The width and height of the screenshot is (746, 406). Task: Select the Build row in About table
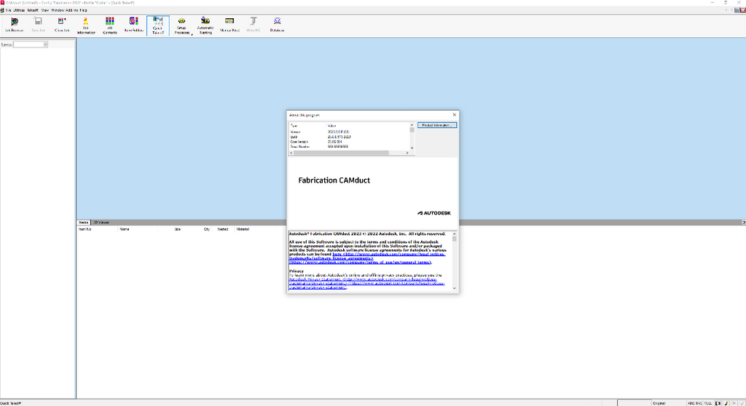click(x=349, y=137)
